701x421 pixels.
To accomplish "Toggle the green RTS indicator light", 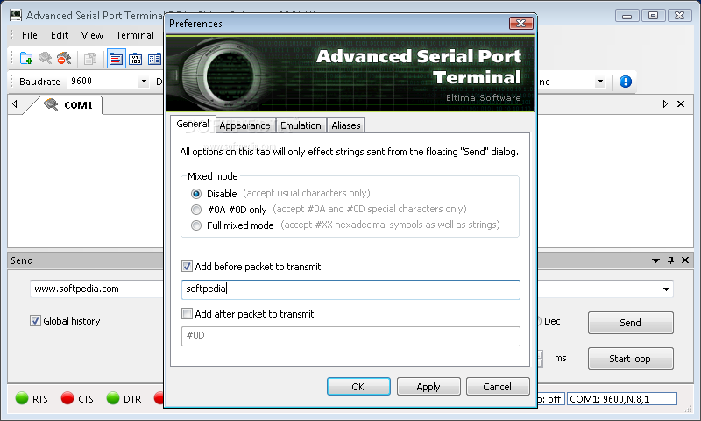I will pyautogui.click(x=22, y=397).
